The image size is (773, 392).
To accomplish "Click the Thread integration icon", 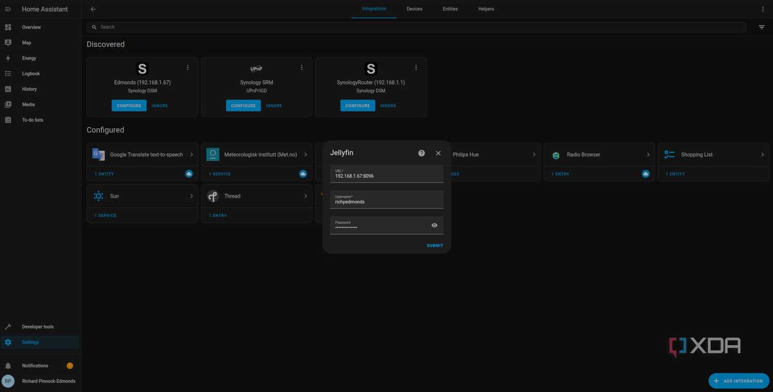I will (x=213, y=196).
